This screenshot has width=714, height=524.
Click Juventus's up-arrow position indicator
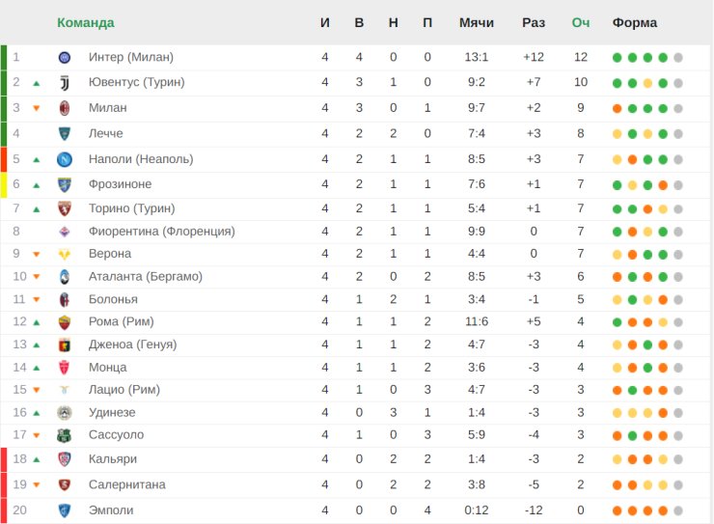(x=37, y=83)
